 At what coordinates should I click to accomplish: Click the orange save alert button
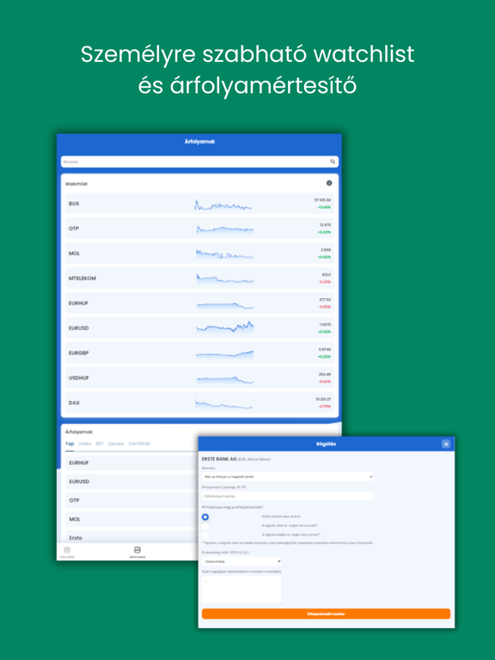326,614
